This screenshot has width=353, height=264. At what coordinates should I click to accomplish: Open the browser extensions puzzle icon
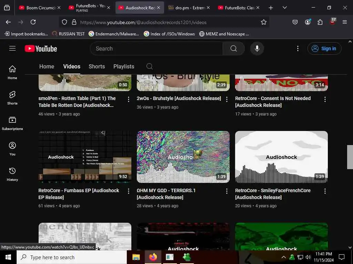[320, 22]
